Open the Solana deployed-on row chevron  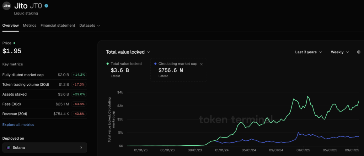[81, 147]
